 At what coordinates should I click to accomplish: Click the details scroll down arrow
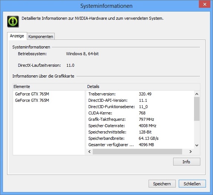(197, 145)
